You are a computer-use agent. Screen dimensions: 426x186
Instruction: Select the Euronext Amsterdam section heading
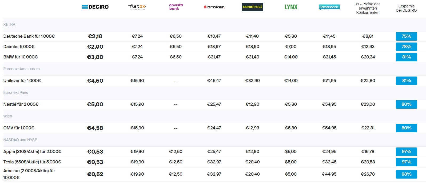click(22, 69)
